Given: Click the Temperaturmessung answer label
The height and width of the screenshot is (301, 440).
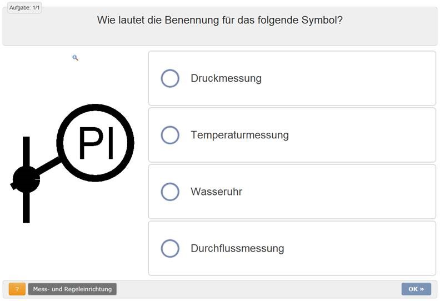Looking at the screenshot, I should point(239,135).
